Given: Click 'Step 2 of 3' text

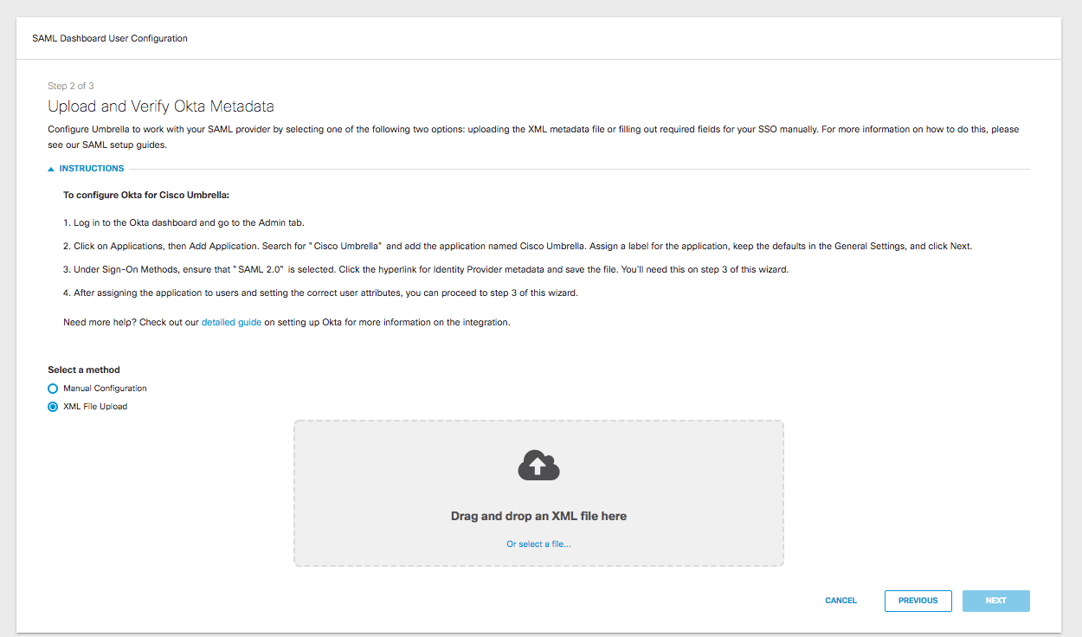Looking at the screenshot, I should pos(71,86).
